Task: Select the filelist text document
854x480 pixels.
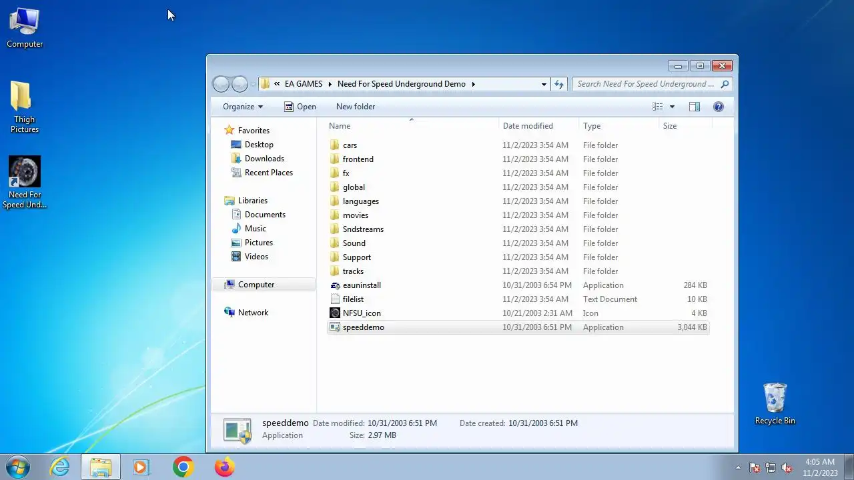Action: click(x=353, y=299)
